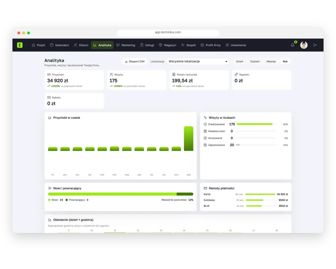Viewport: 336px width, 269px height.
Task: Click the Wizyty w liczbach pulse icon
Action: click(205, 118)
